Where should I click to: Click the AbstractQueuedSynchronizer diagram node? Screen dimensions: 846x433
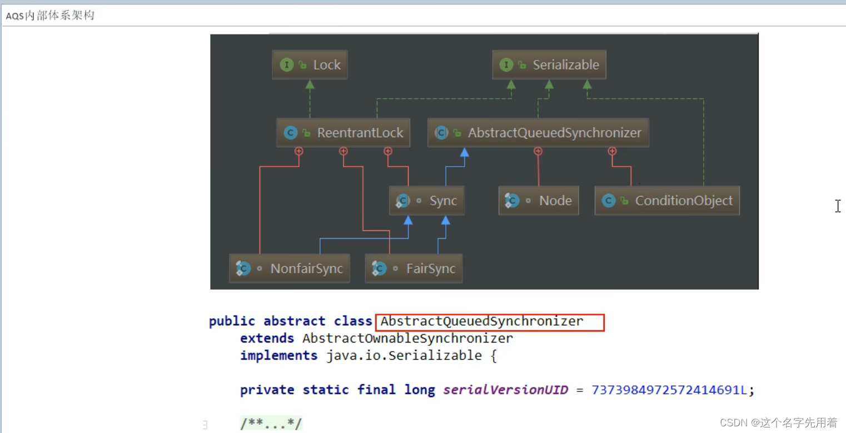click(x=538, y=133)
